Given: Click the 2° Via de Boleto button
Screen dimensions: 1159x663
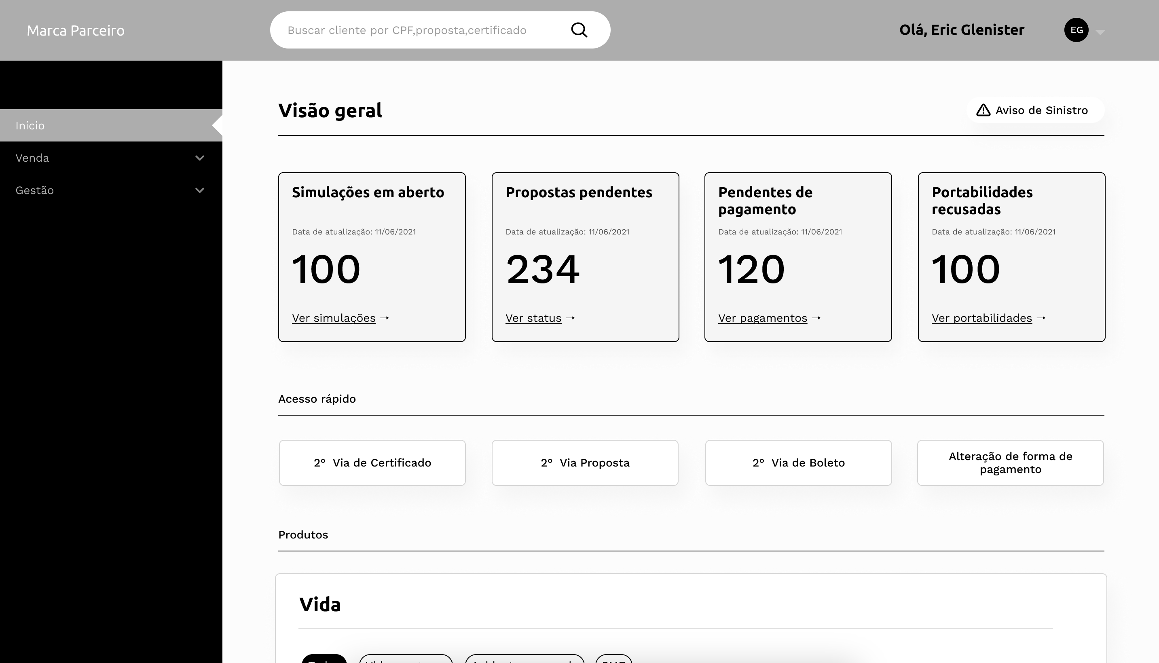Looking at the screenshot, I should [798, 462].
